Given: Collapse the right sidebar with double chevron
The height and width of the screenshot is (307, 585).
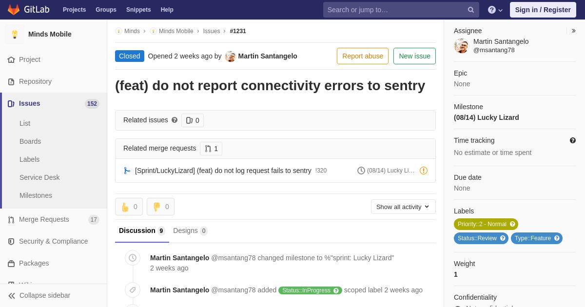Looking at the screenshot, I should coord(573,31).
